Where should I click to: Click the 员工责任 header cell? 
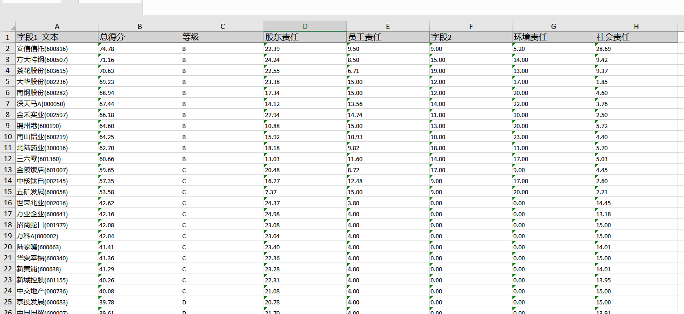coord(388,37)
